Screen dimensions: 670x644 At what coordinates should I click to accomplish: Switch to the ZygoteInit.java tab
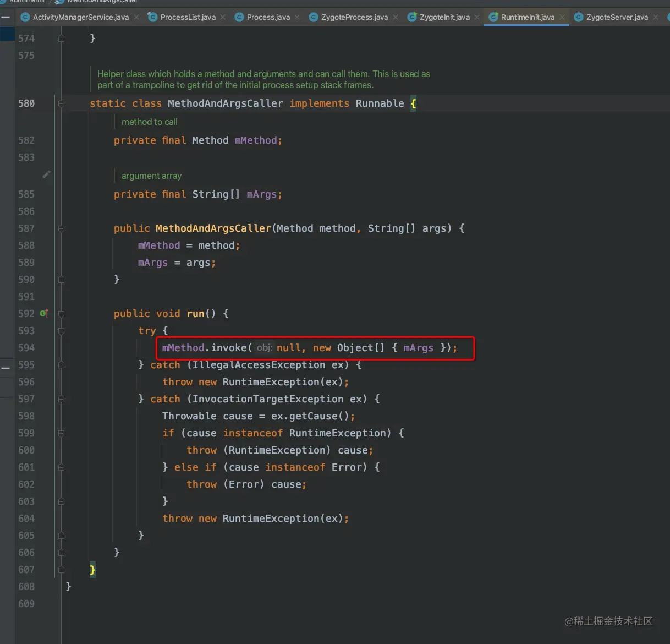tap(444, 17)
